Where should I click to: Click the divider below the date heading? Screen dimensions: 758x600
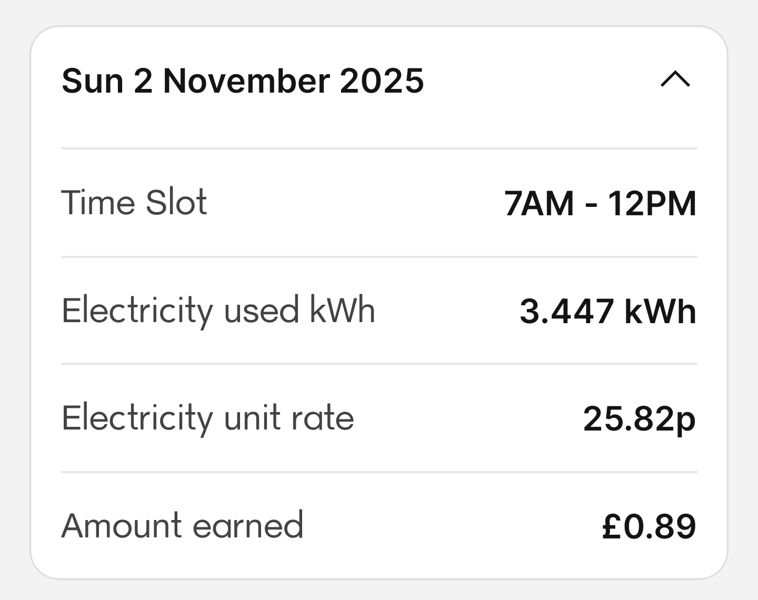point(379,148)
